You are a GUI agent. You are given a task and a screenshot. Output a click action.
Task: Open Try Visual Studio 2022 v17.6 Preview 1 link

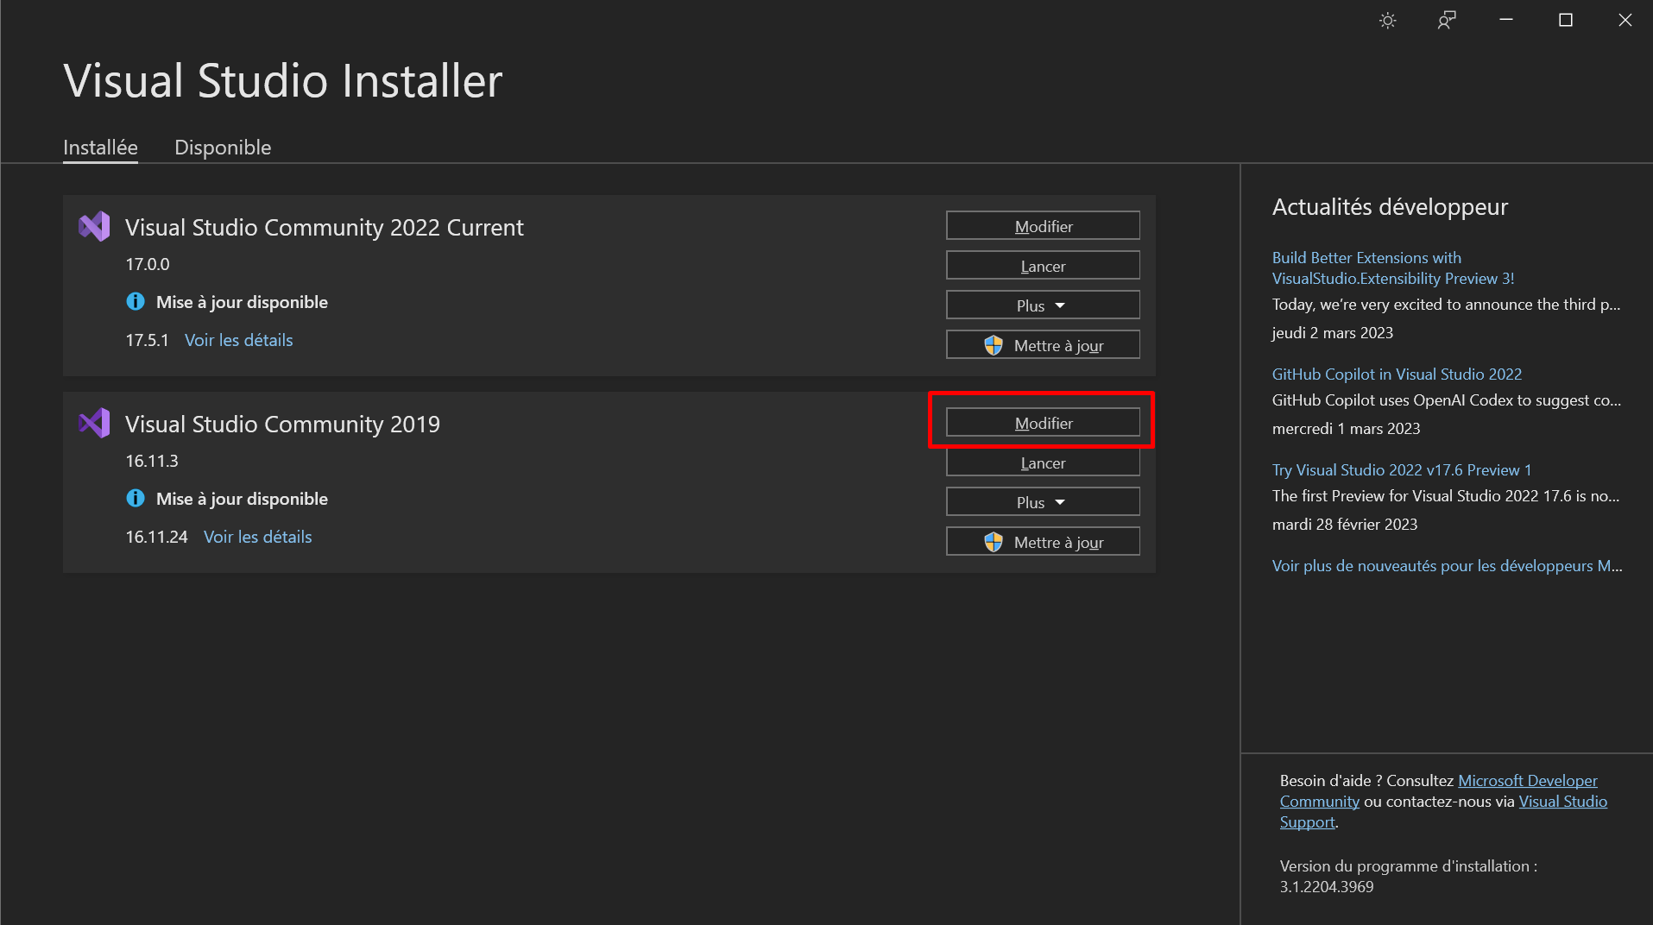click(x=1402, y=470)
